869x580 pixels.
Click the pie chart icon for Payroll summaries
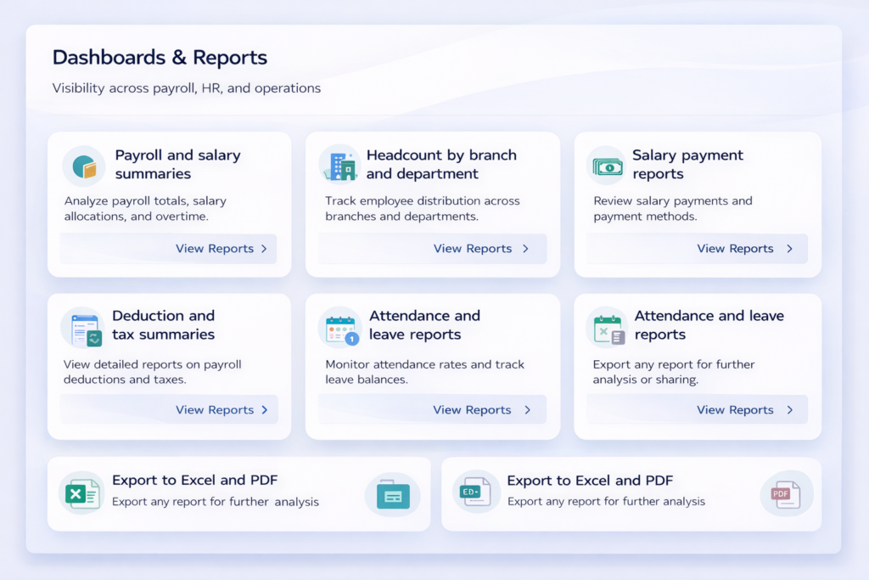[x=84, y=166]
